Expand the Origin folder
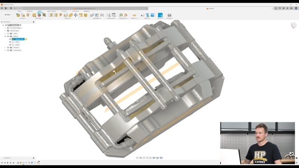Screen dimensions: 299x168 point(5,33)
